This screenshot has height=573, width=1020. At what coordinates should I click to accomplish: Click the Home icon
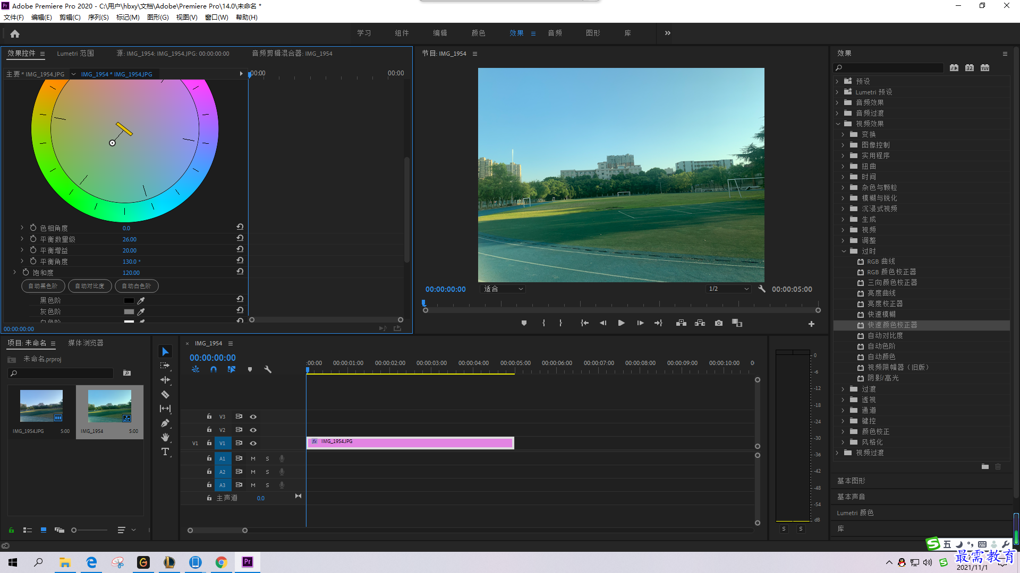(15, 33)
